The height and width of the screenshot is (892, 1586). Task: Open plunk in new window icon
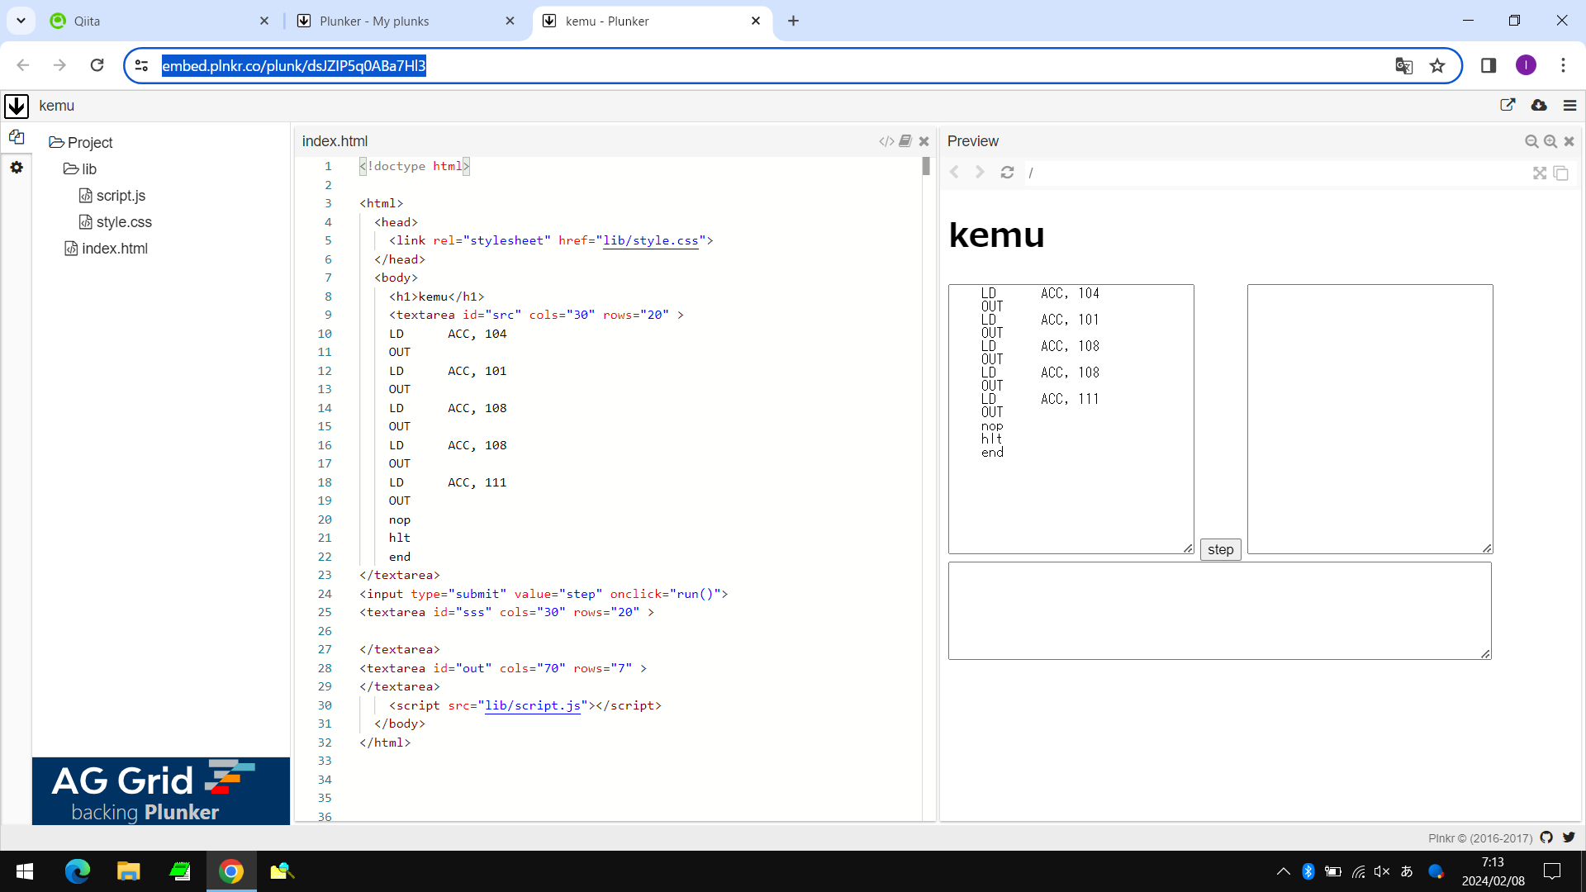pos(1508,105)
